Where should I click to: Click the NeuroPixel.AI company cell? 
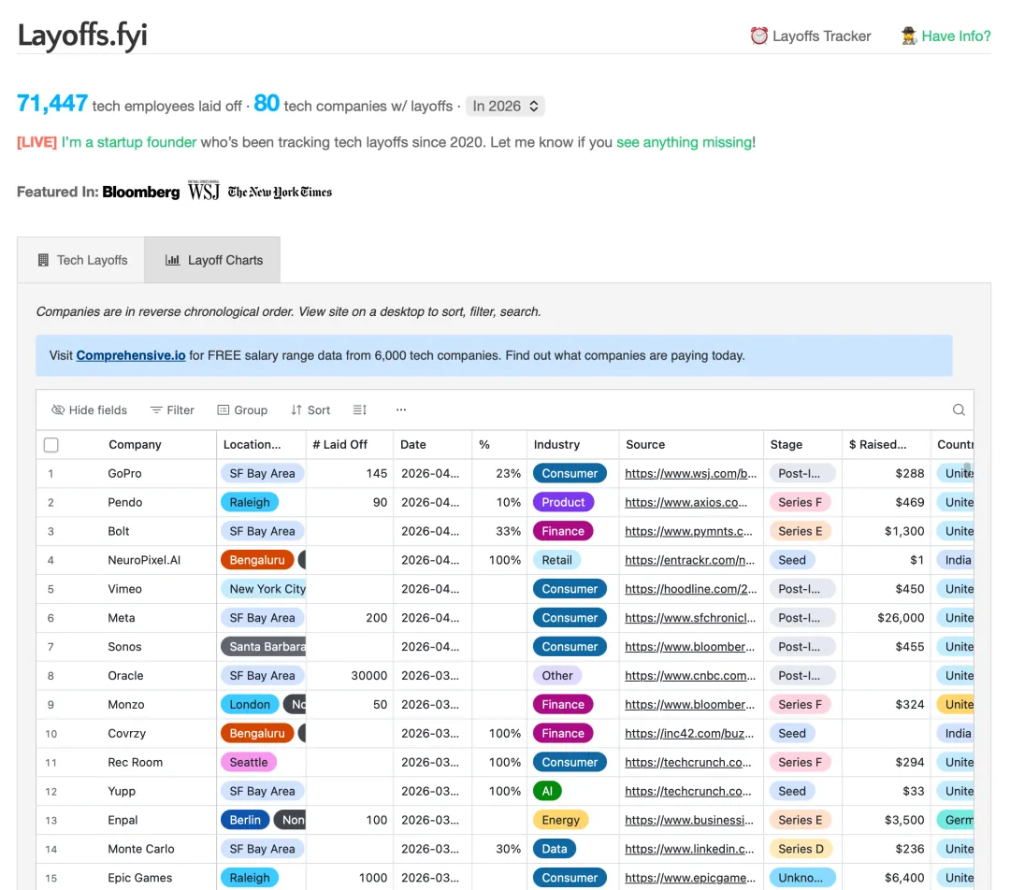click(144, 560)
